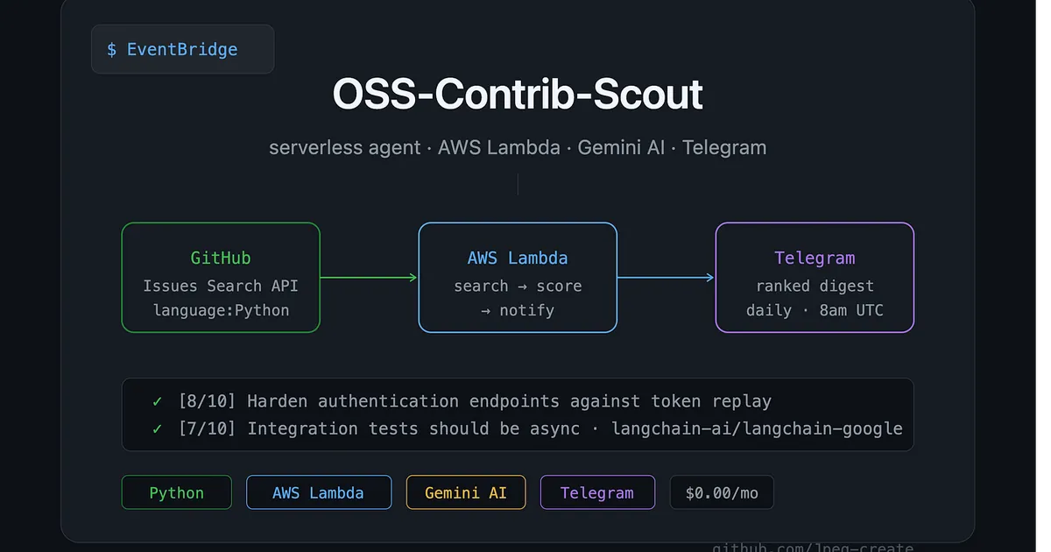Click the green Python tag
This screenshot has height=552, width=1051.
tap(176, 492)
